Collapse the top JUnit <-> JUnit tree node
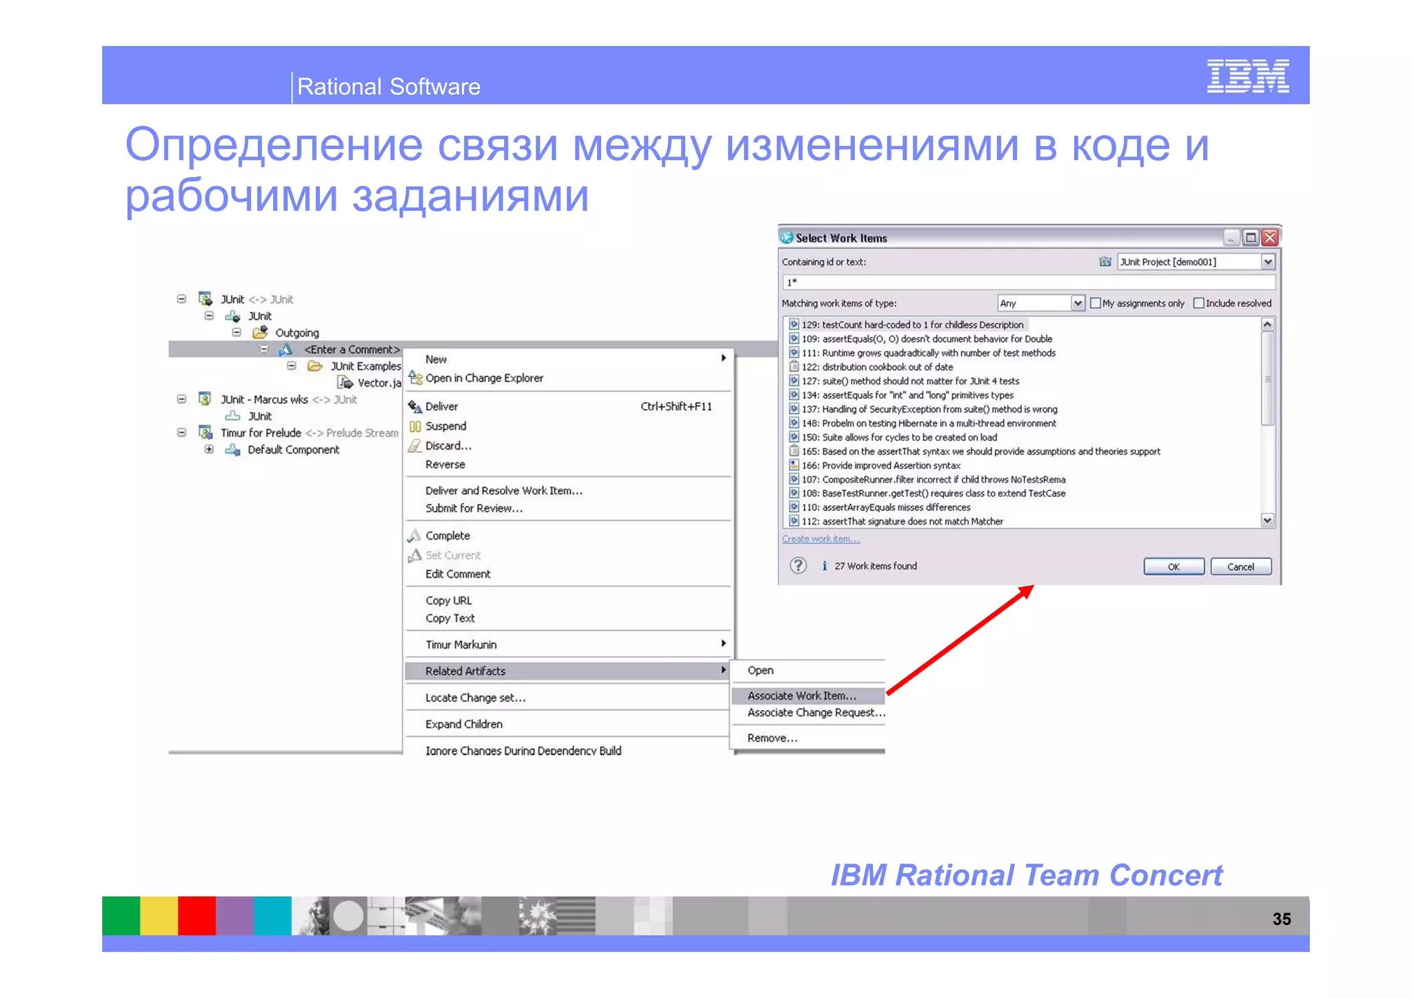The height and width of the screenshot is (998, 1412). coord(181,299)
